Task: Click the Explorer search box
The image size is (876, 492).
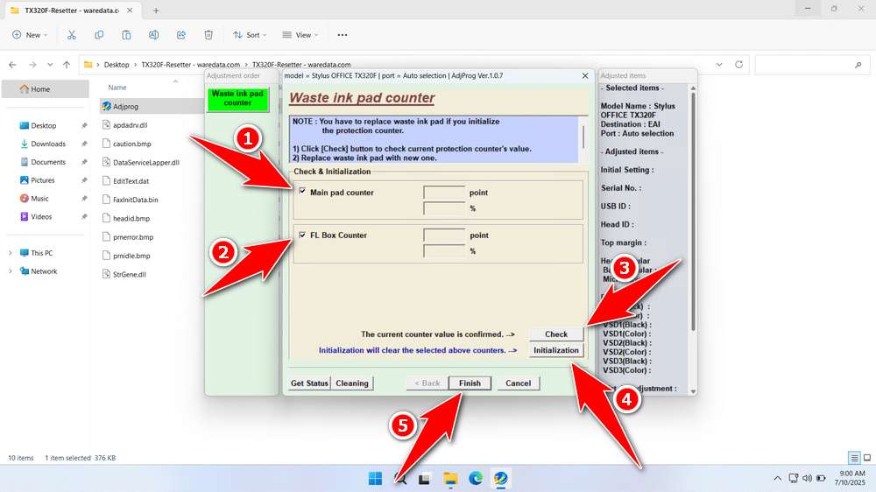Action: pyautogui.click(x=811, y=65)
